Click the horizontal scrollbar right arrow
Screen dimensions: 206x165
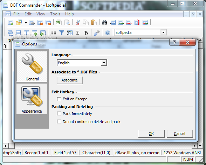coord(194,146)
